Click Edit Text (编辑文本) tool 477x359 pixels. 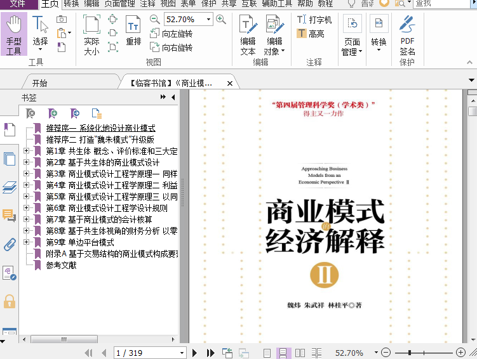[x=248, y=36]
